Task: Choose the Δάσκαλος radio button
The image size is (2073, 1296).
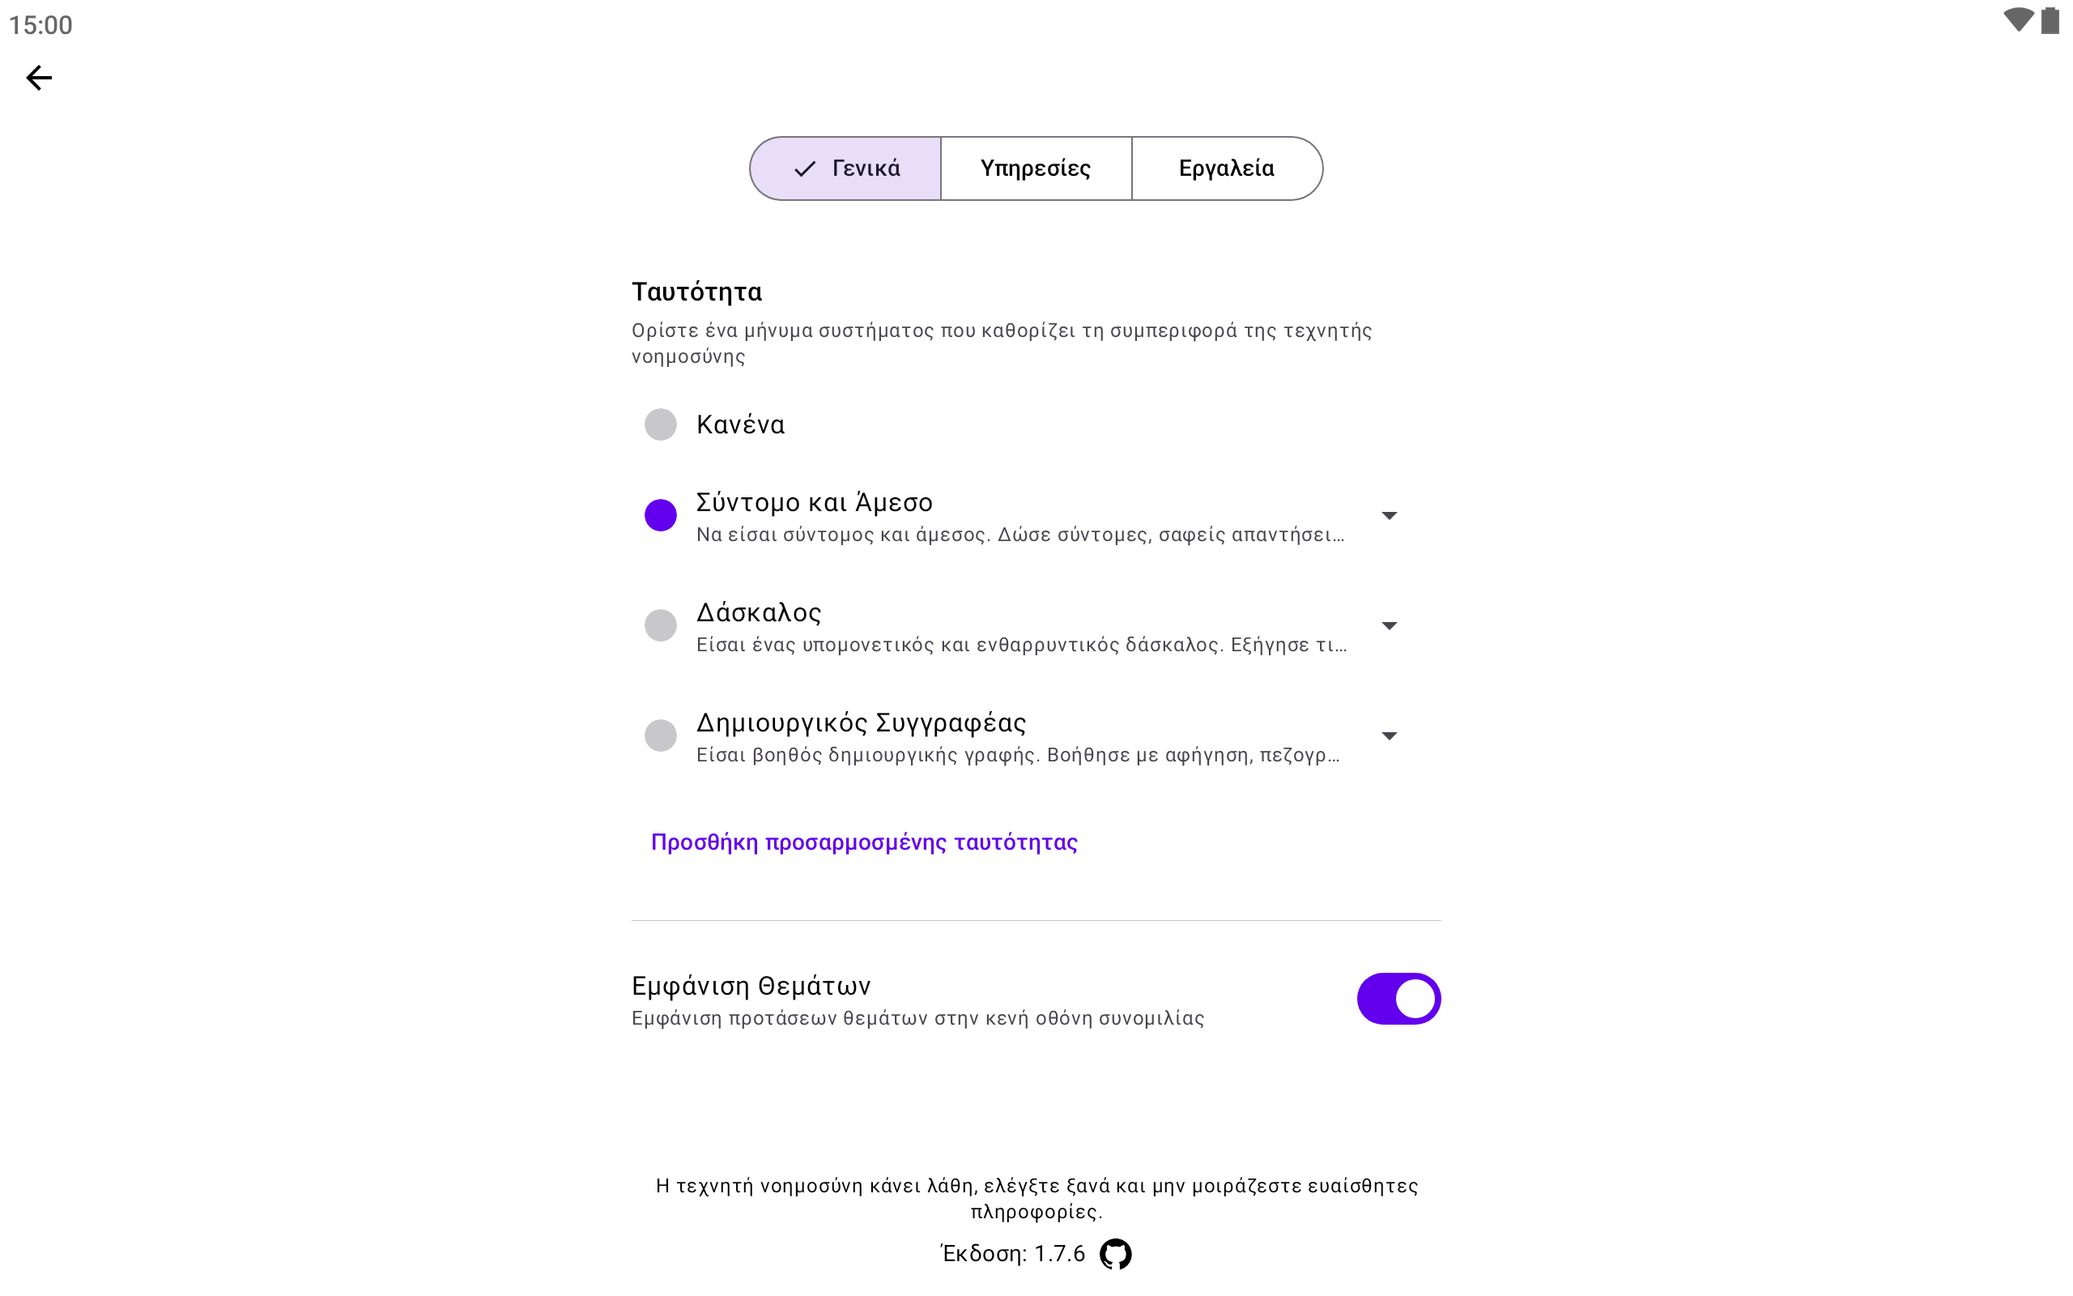Action: coord(661,625)
